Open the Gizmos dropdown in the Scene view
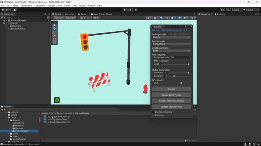261x146 pixels. click(193, 18)
